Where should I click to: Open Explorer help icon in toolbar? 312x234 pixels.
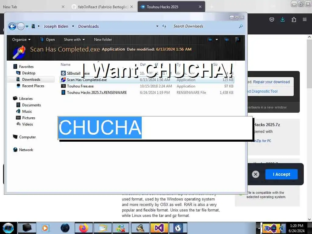tap(237, 40)
